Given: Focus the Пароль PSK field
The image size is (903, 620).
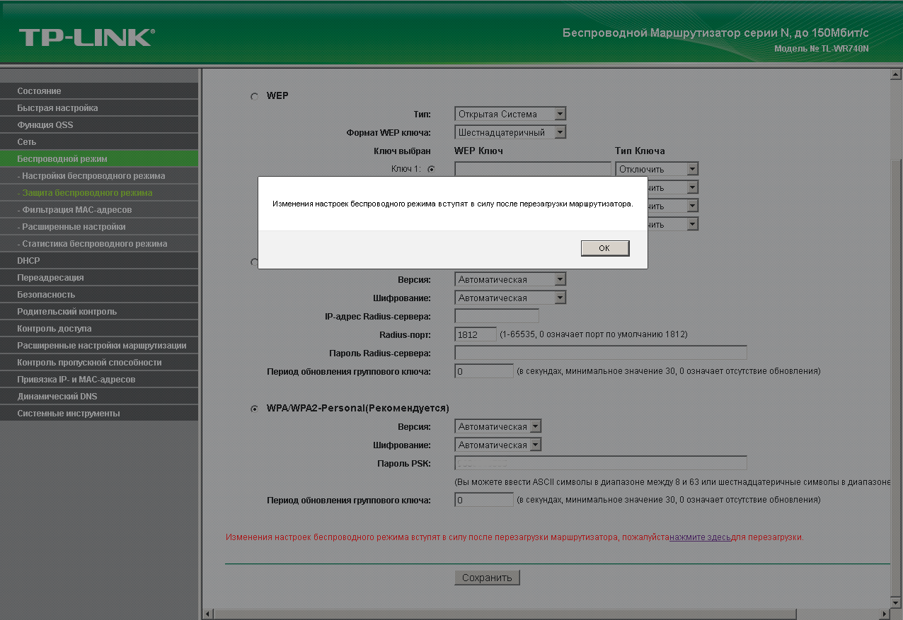Looking at the screenshot, I should (x=601, y=463).
